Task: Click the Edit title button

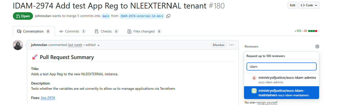Action: click(x=292, y=5)
